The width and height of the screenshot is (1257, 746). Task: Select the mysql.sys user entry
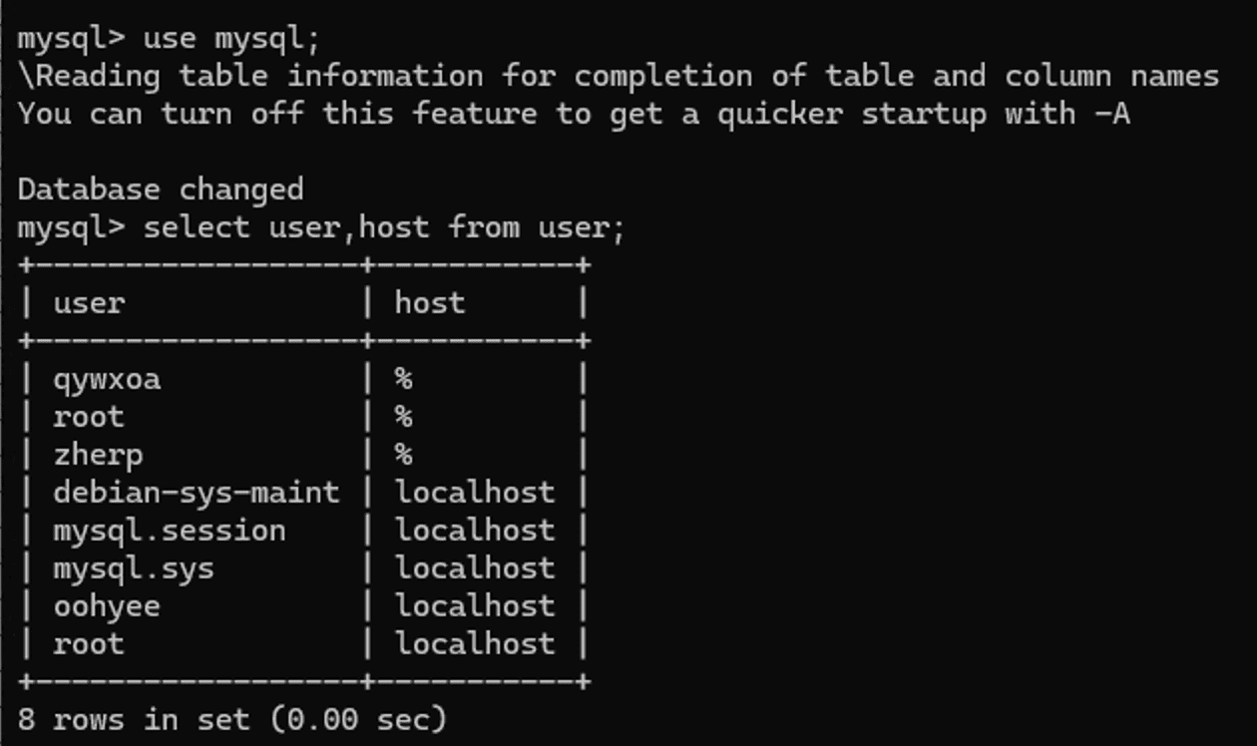coord(134,568)
